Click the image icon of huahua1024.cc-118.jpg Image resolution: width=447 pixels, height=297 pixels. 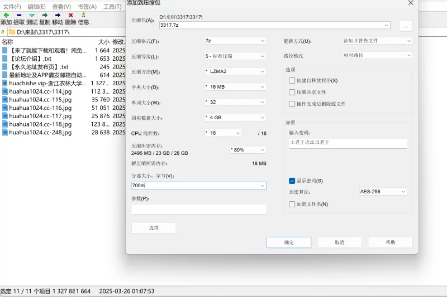(5, 124)
